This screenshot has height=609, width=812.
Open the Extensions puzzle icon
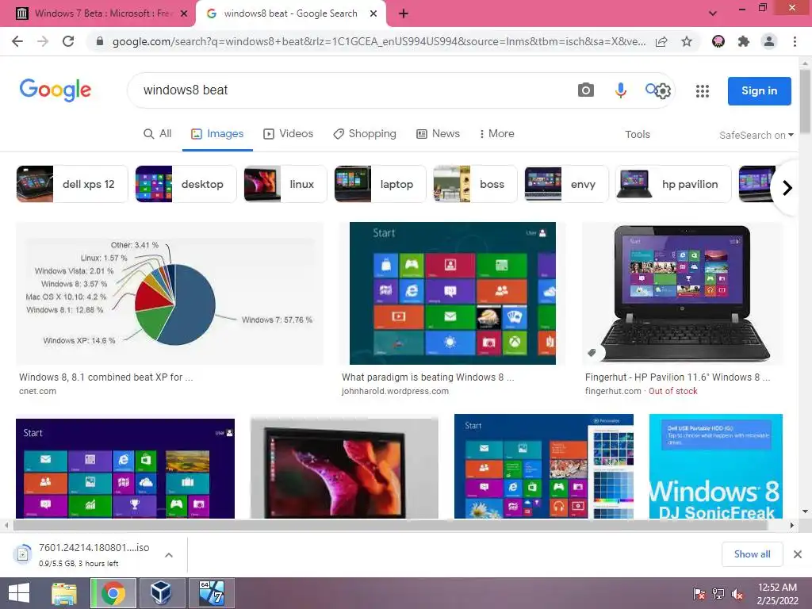click(744, 41)
